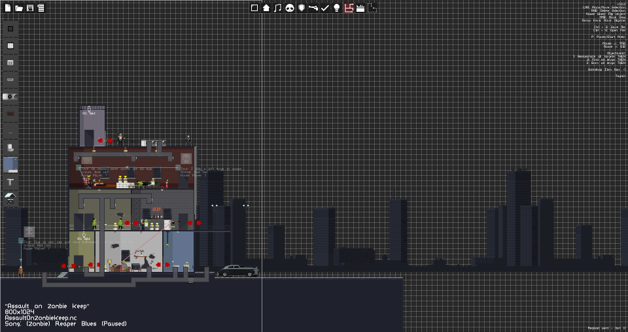Open the music note song category

click(x=278, y=8)
